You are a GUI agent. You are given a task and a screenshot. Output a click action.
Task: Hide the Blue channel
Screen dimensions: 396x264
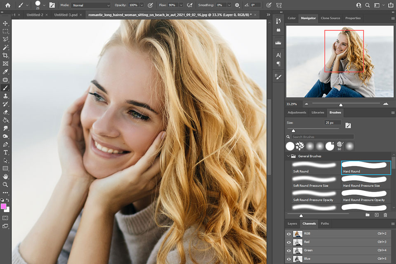(289, 259)
